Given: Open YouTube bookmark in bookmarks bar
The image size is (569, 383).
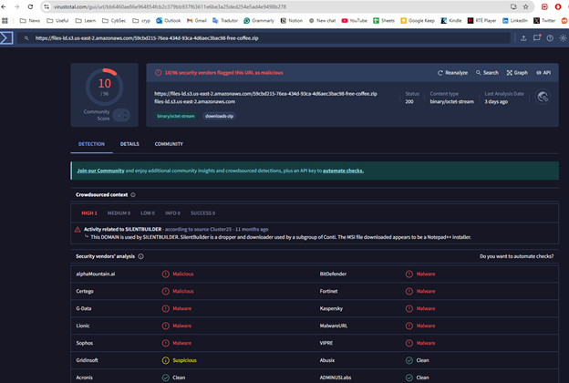Looking at the screenshot, I should (354, 19).
